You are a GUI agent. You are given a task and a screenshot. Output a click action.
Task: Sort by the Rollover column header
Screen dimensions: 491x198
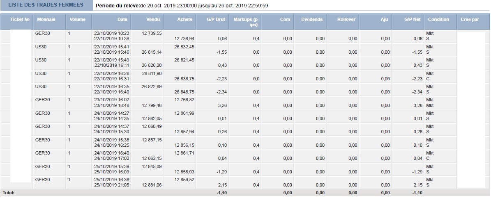343,22
